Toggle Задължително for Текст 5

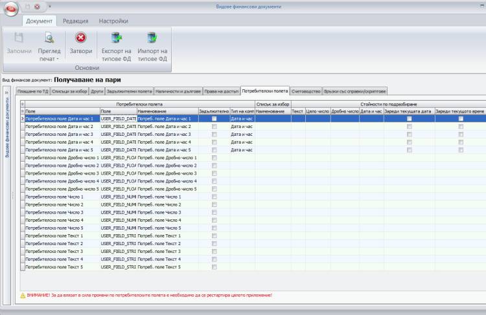coord(214,267)
